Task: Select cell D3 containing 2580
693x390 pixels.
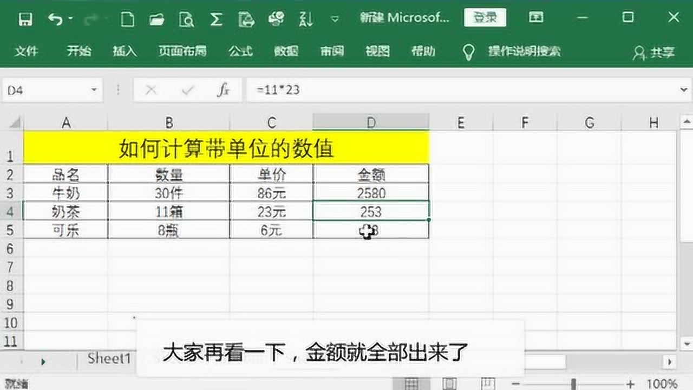Action: coord(371,193)
